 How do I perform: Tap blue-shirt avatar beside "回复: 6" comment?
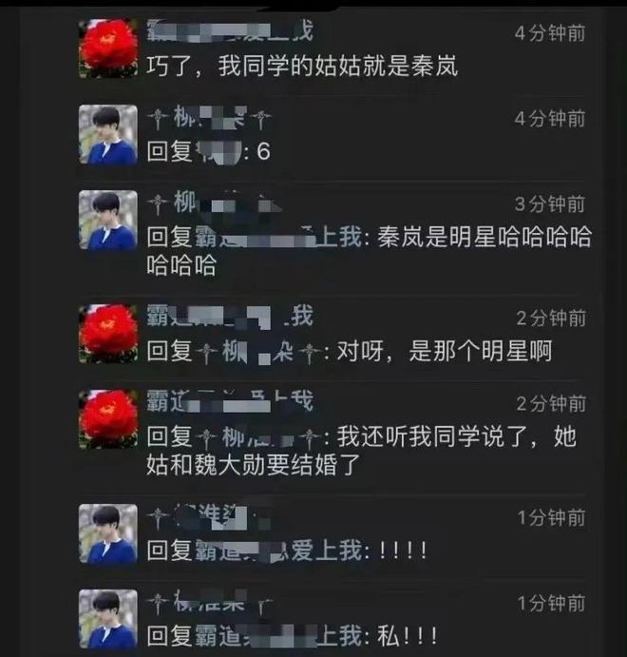(108, 134)
